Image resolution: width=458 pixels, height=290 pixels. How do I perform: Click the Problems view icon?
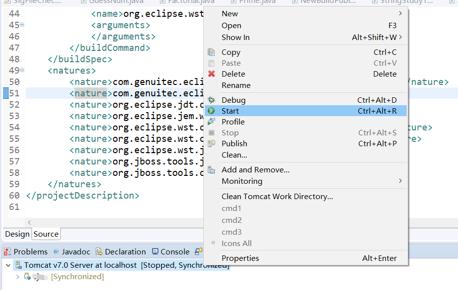coord(7,251)
